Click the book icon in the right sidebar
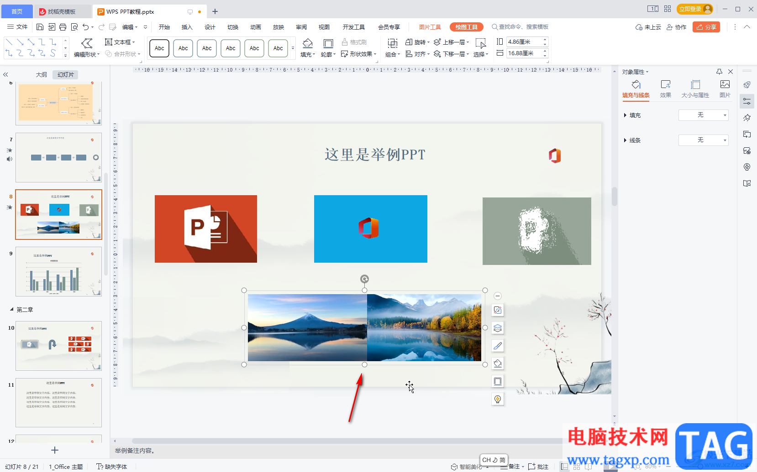This screenshot has height=472, width=757. pyautogui.click(x=747, y=183)
